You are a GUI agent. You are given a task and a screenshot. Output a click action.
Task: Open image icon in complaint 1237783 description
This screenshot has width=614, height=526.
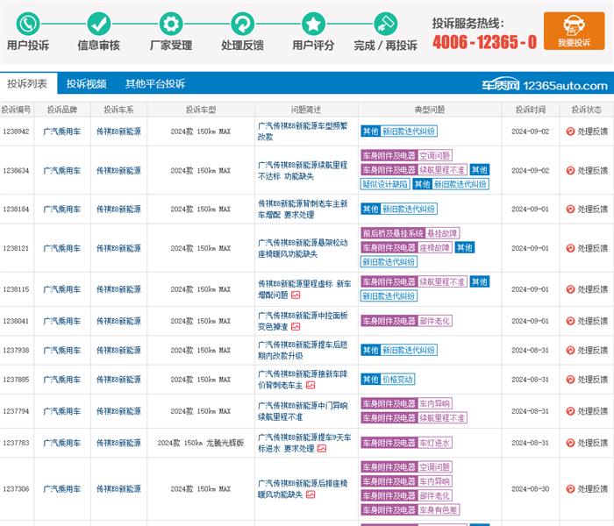pyautogui.click(x=322, y=449)
